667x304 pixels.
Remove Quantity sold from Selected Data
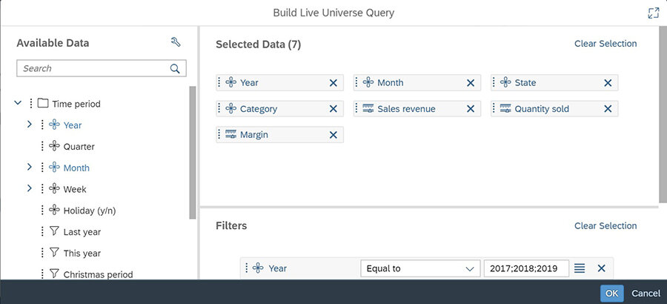[x=608, y=109]
